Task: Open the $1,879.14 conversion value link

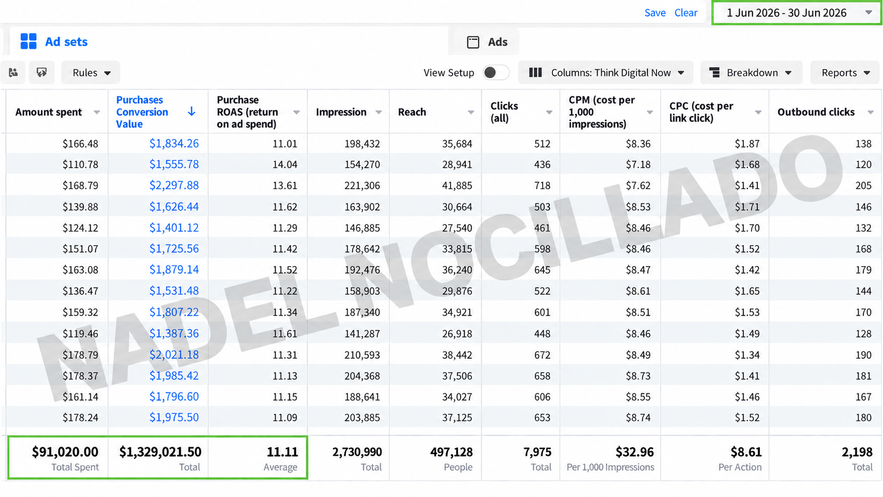Action: [174, 269]
